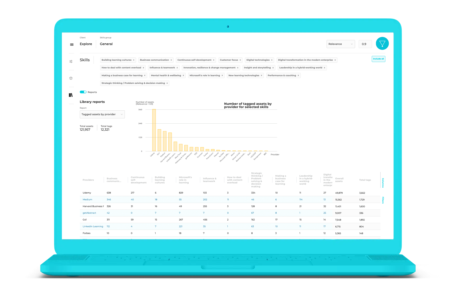
Task: Open the cube icon in sidebar
Action: tap(71, 78)
